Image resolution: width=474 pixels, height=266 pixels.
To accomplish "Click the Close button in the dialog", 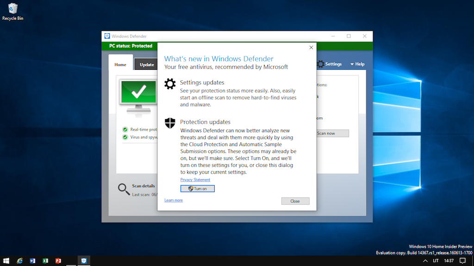I will pos(295,201).
